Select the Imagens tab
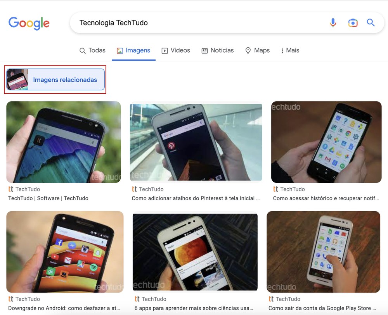Image resolution: width=388 pixels, height=315 pixels. tap(133, 50)
